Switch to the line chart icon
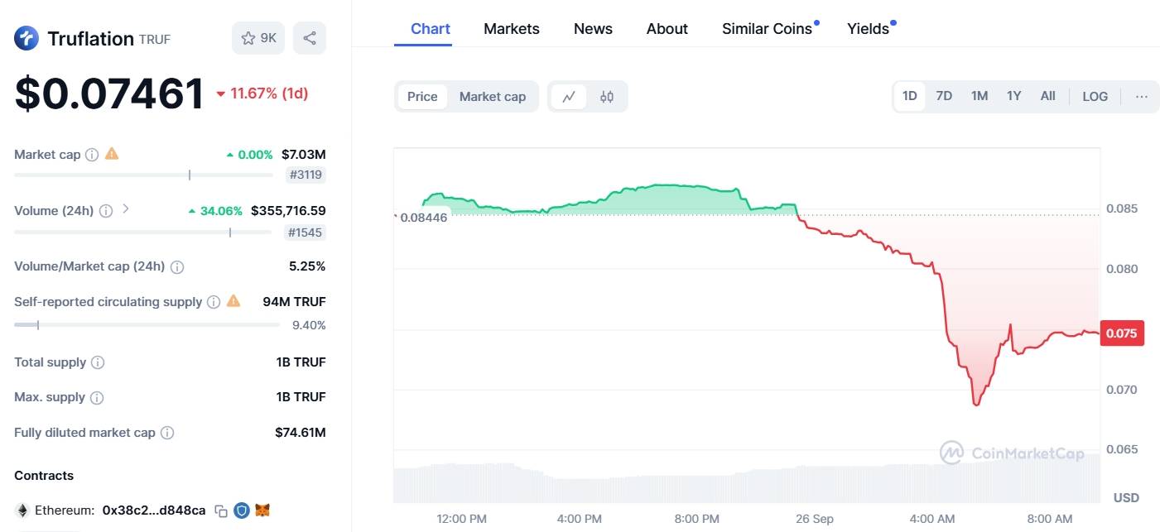This screenshot has height=532, width=1160. click(569, 97)
